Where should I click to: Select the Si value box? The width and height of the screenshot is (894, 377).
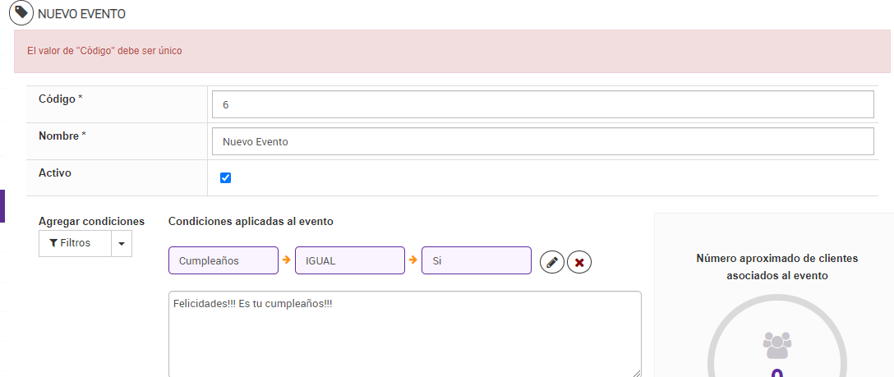(476, 260)
